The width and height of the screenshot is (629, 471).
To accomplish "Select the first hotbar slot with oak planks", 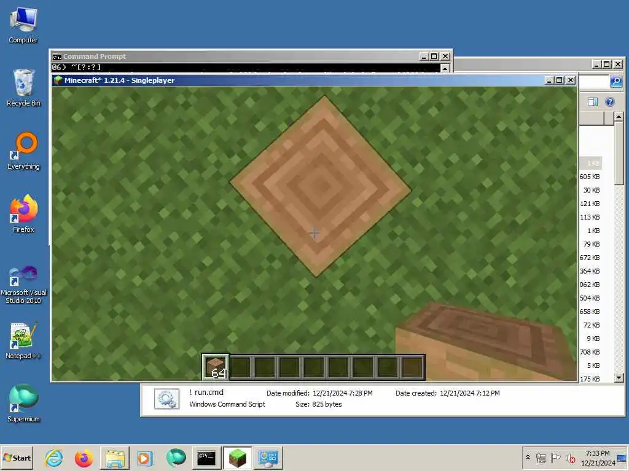I will [216, 367].
